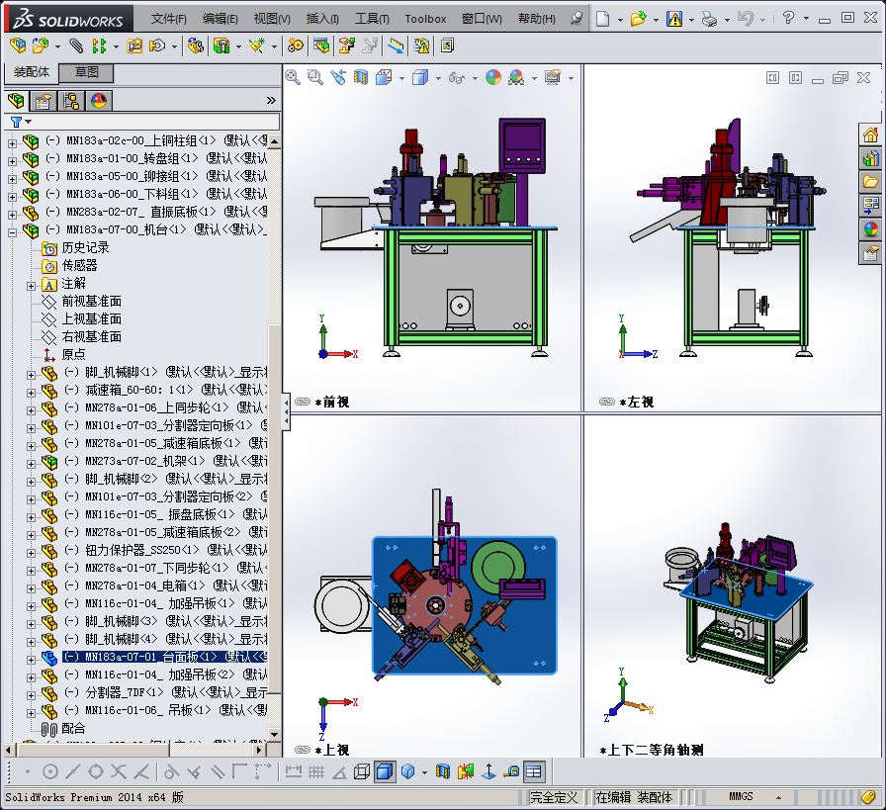The image size is (886, 810).
Task: Collapse the MN183a-07-00_机台 subassembly node
Action: (12, 232)
